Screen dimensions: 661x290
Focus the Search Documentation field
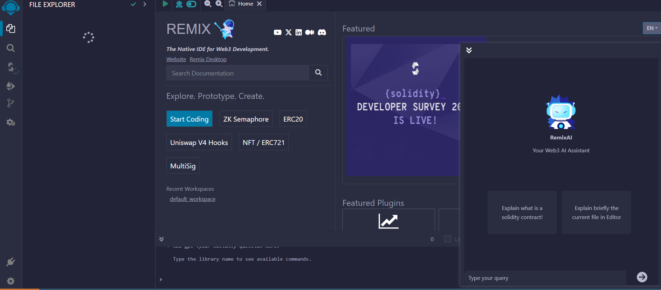(x=237, y=73)
